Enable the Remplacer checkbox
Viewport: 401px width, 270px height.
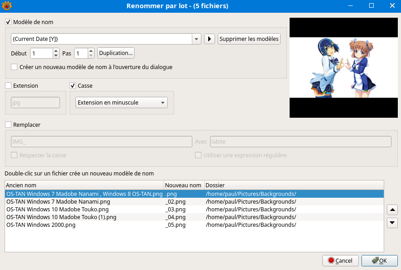(8, 125)
